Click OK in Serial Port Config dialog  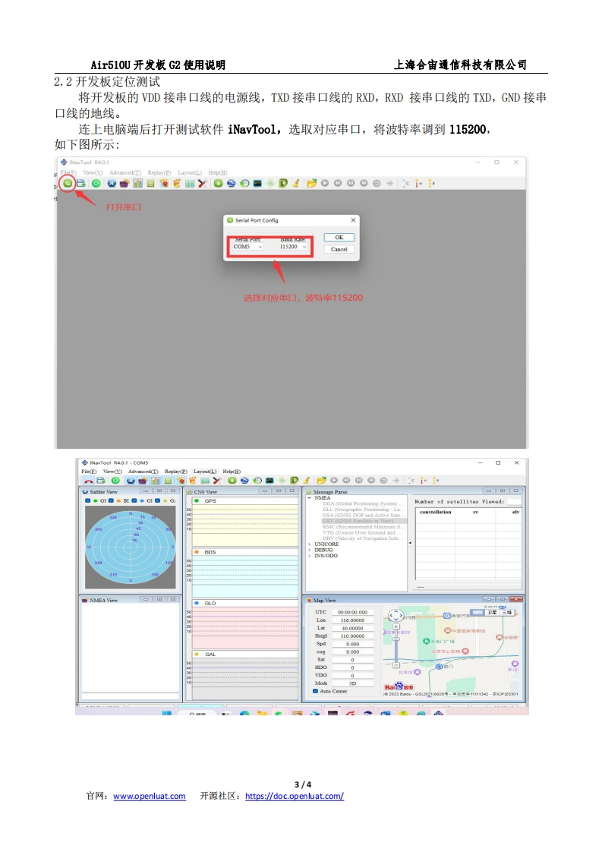[339, 237]
